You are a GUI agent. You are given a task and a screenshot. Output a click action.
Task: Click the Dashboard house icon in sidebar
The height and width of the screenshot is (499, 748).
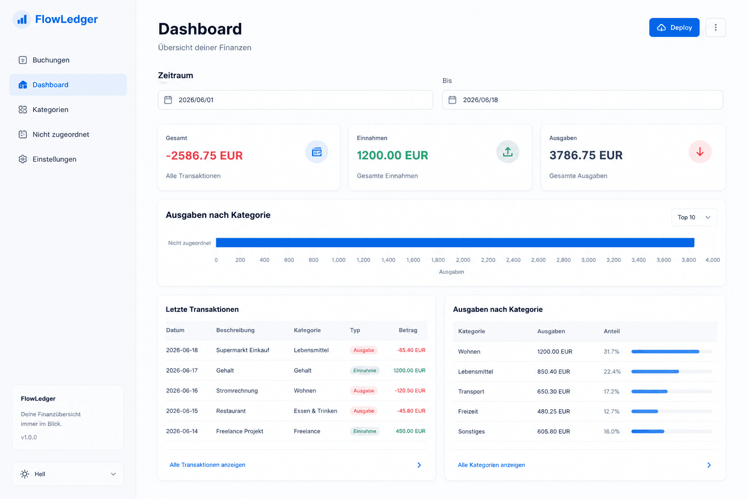click(x=22, y=85)
